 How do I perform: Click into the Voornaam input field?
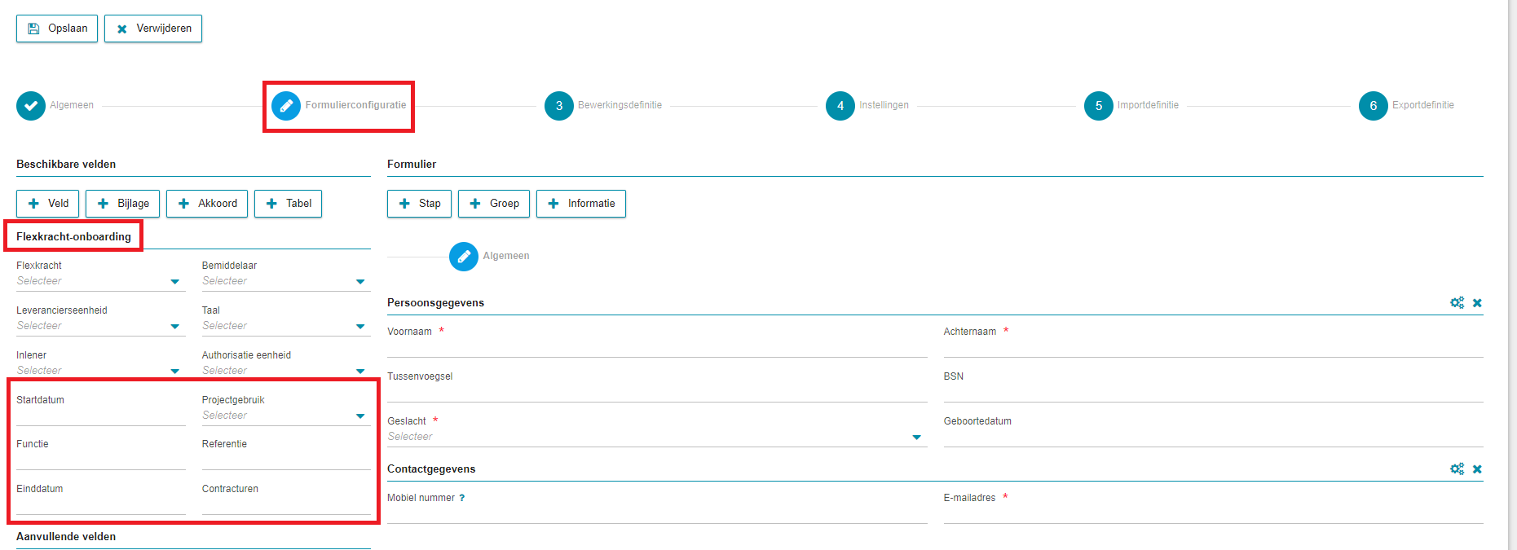tap(656, 348)
